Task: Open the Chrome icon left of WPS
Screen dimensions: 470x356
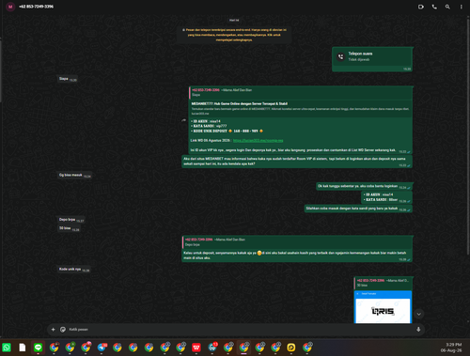Action: tap(180, 348)
